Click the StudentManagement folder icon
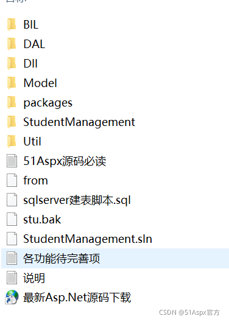This screenshot has height=322, width=229. (12, 122)
